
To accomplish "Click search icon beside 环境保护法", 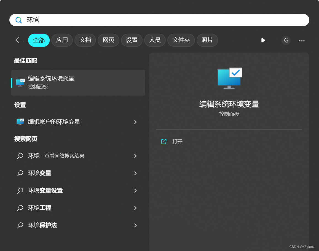I will [20, 225].
